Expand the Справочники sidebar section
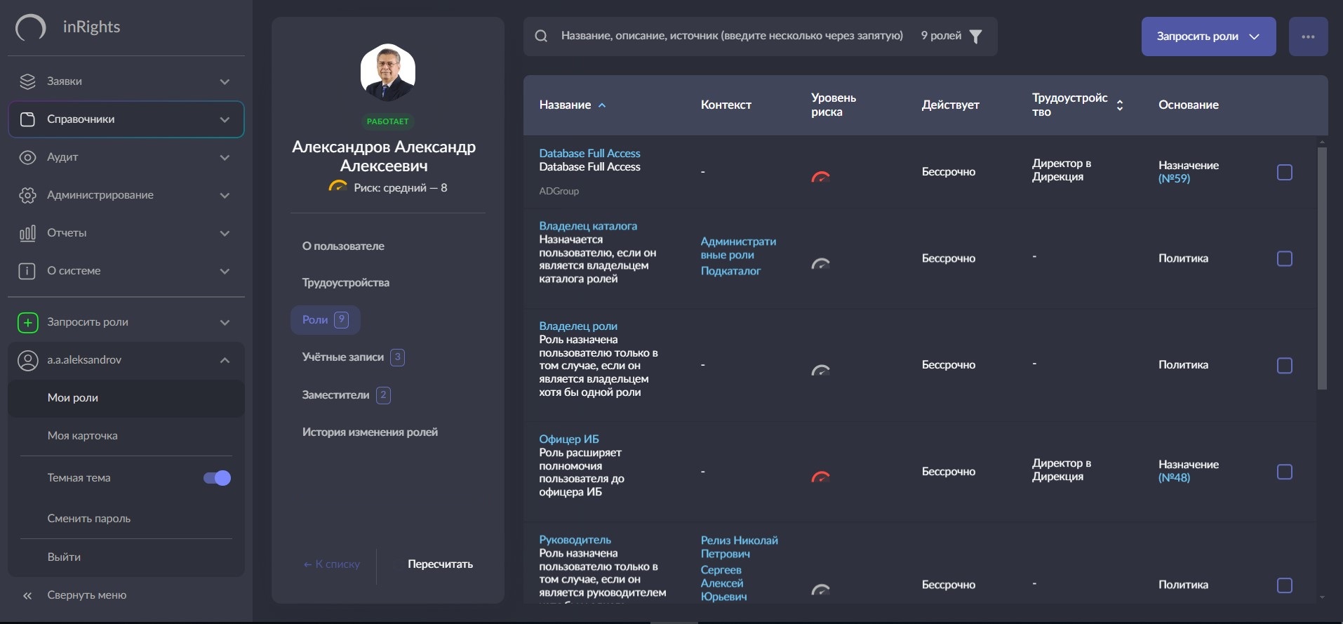Screen dimensions: 1343x624 point(126,119)
